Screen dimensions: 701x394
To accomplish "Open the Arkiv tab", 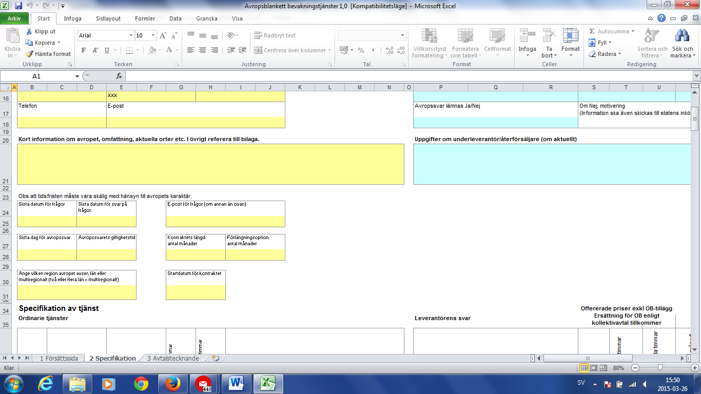I will click(x=14, y=18).
